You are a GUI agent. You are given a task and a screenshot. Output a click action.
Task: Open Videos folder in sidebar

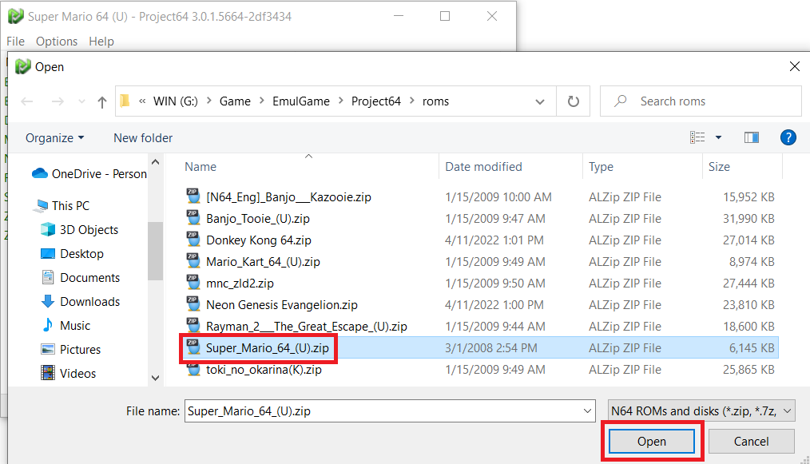coord(68,374)
